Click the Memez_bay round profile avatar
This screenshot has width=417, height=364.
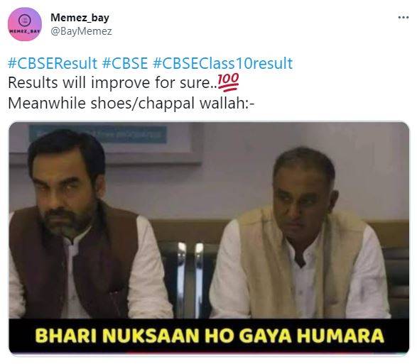[x=25, y=24]
